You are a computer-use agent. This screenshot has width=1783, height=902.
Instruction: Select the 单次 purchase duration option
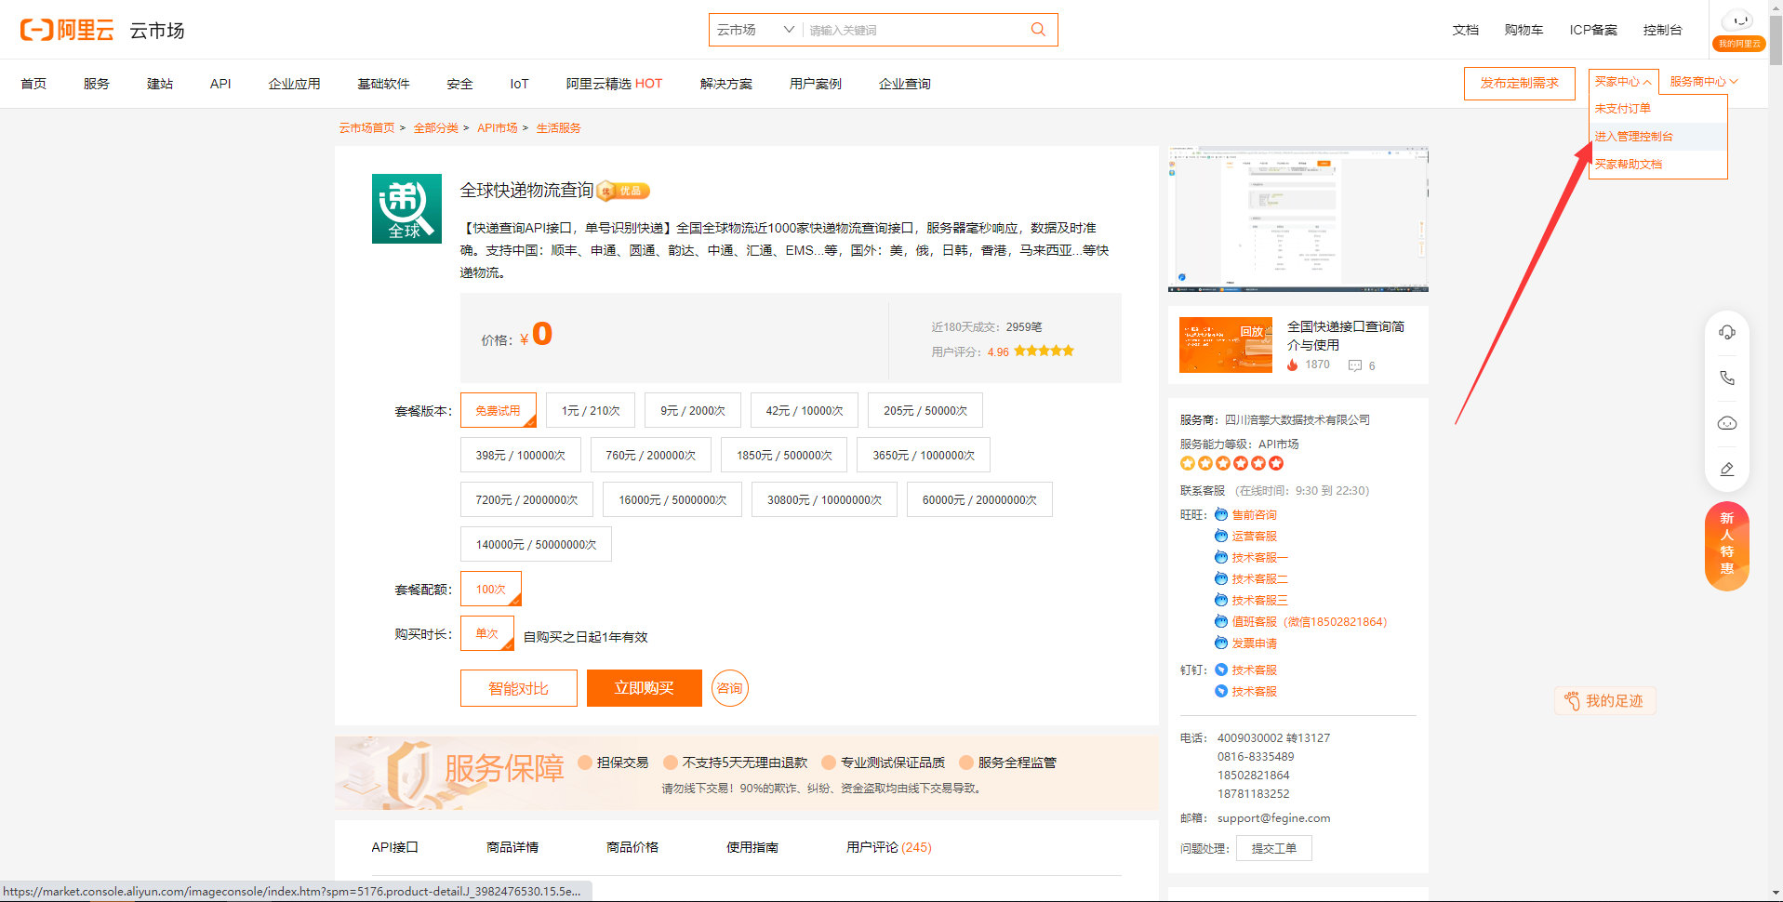pyautogui.click(x=487, y=633)
